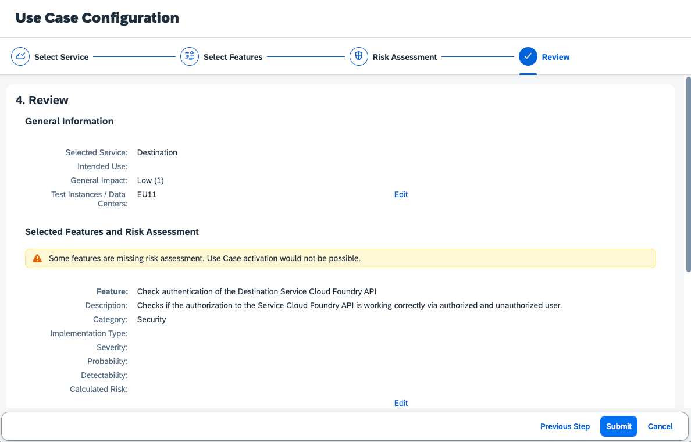
Task: Switch to the Select Service step
Action: 61,56
